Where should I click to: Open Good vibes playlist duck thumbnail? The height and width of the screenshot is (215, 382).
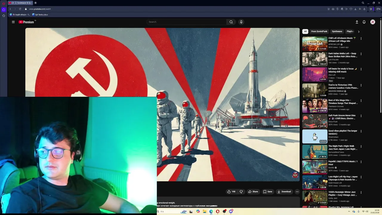tap(315, 136)
